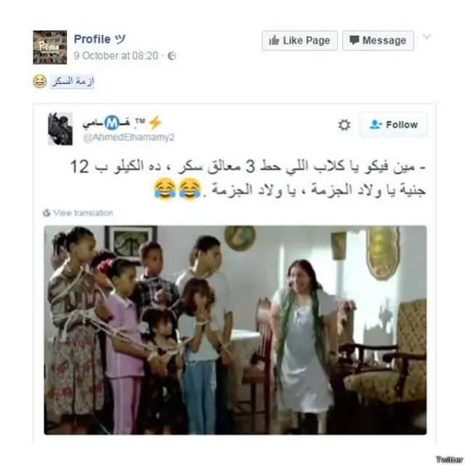Open the highlighted Arabic hashtag in caption
Viewport: 465px width, 465px height.
tap(73, 81)
